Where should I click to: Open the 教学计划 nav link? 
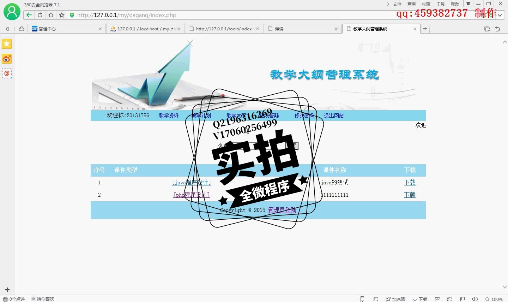(x=201, y=116)
